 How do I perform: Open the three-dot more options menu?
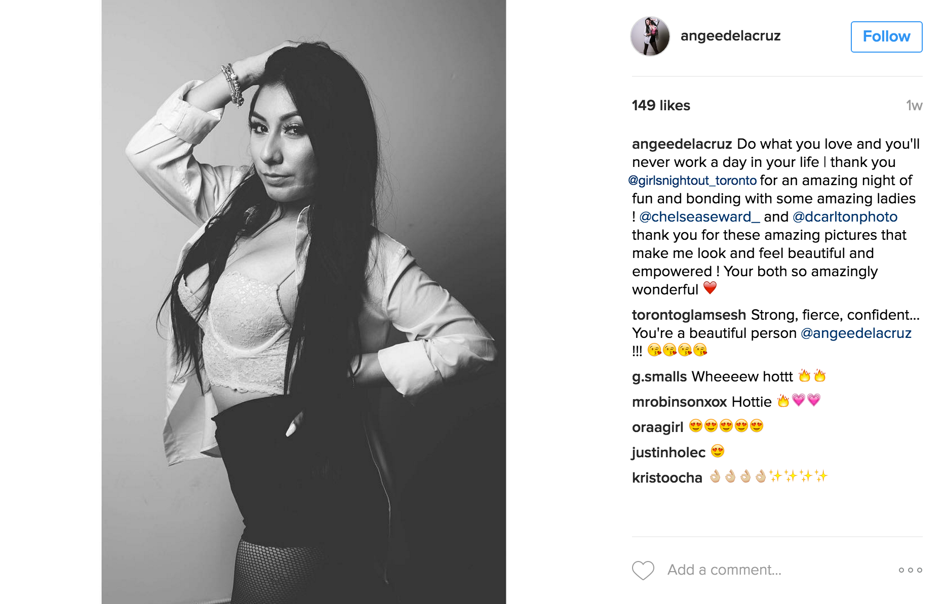(911, 570)
